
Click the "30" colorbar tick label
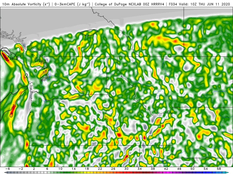tap(126, 169)
